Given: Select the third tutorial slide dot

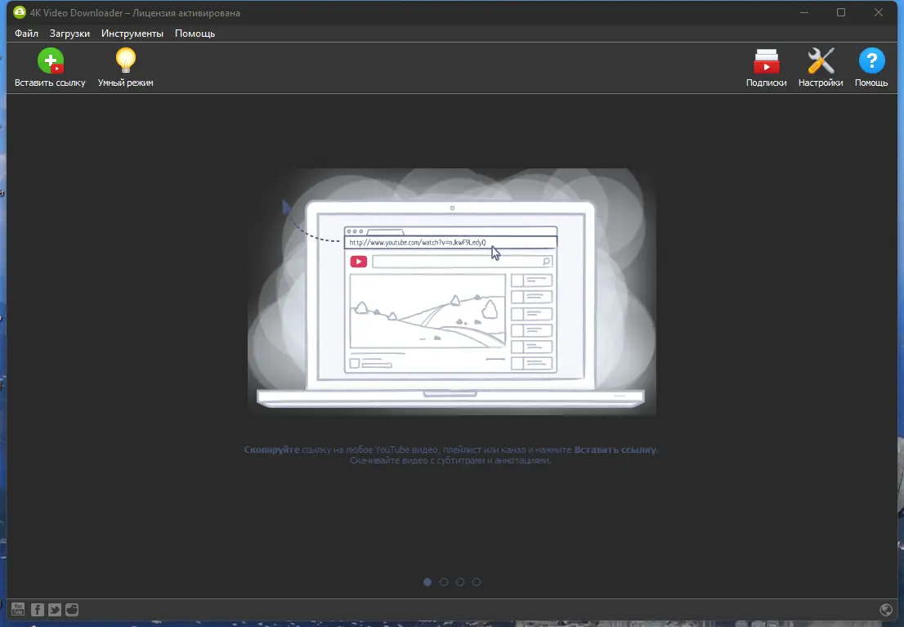Looking at the screenshot, I should (460, 582).
